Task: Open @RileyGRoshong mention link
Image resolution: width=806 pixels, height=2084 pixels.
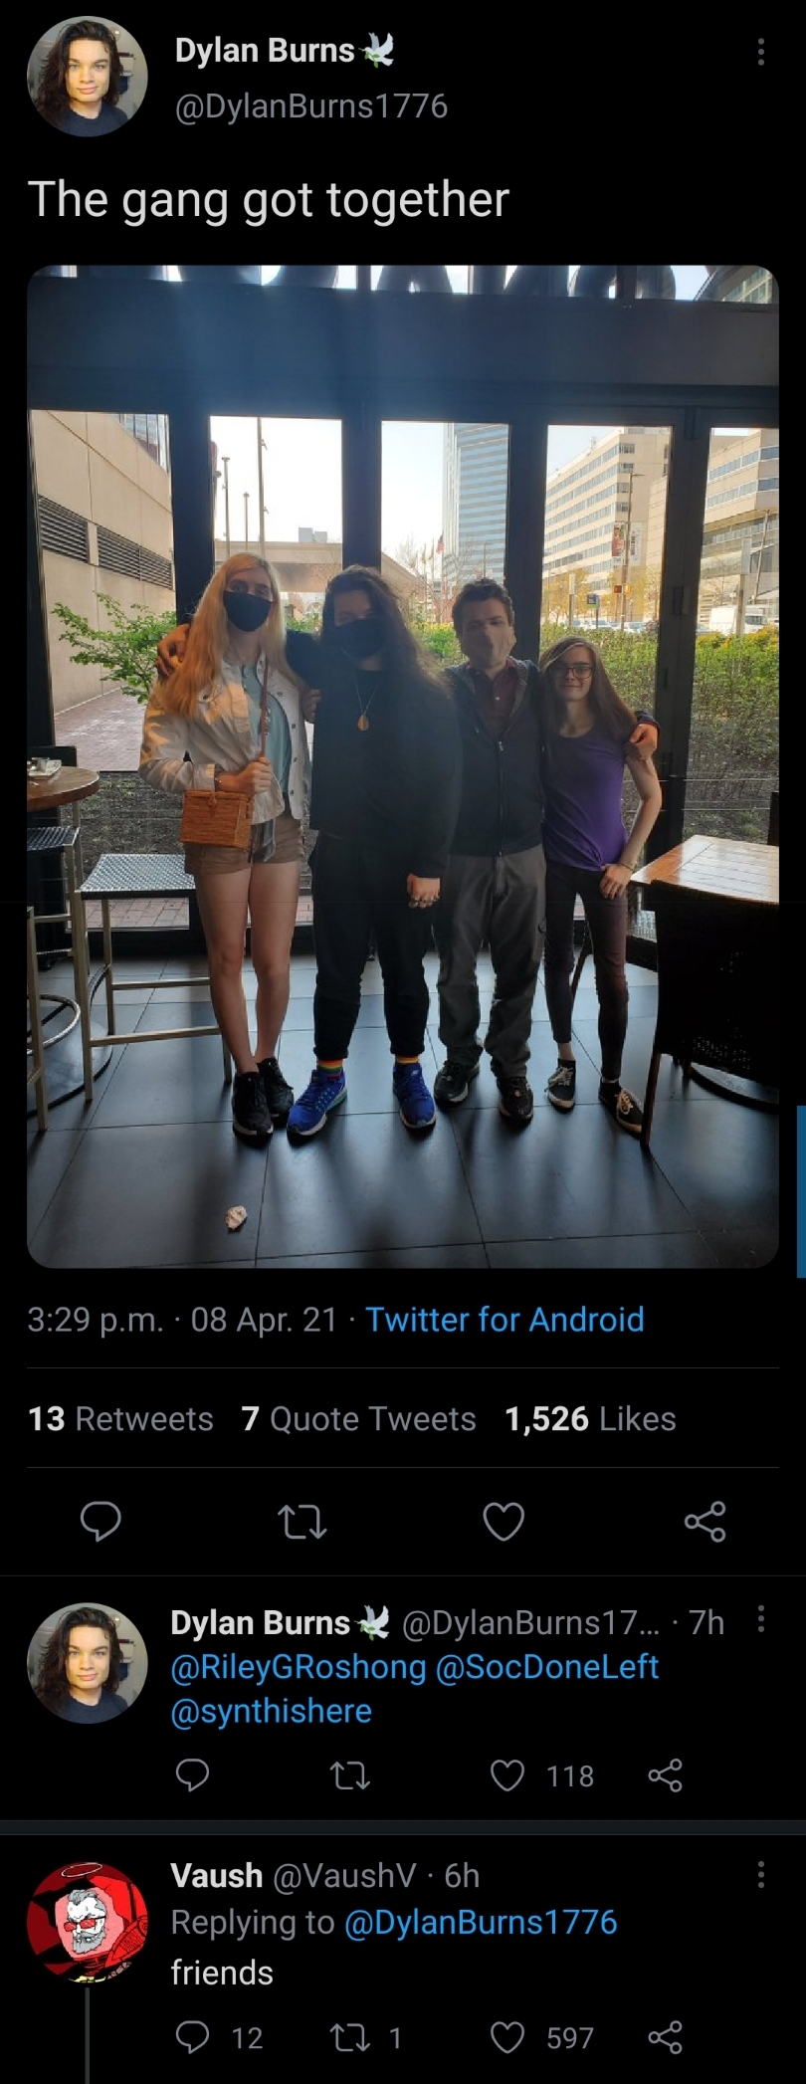Action: [x=299, y=1666]
